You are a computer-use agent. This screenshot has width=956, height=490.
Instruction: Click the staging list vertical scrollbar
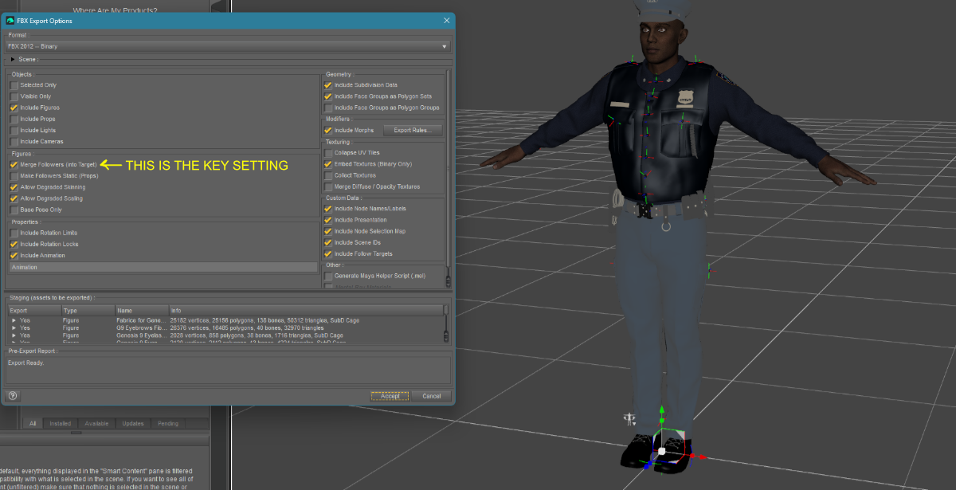click(447, 323)
